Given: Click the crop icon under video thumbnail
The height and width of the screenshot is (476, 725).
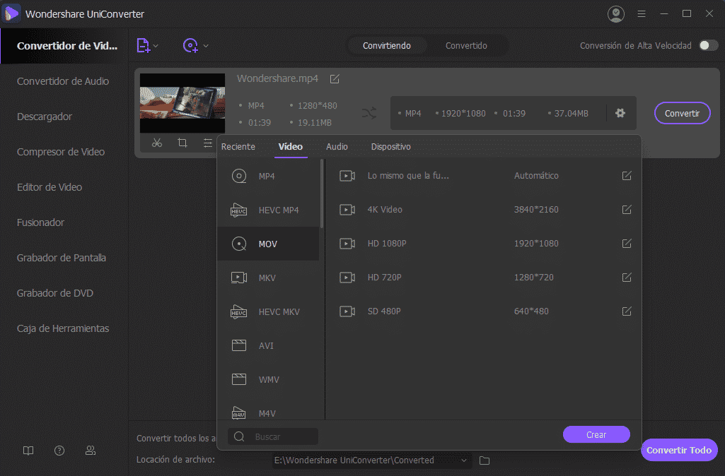Looking at the screenshot, I should point(182,143).
